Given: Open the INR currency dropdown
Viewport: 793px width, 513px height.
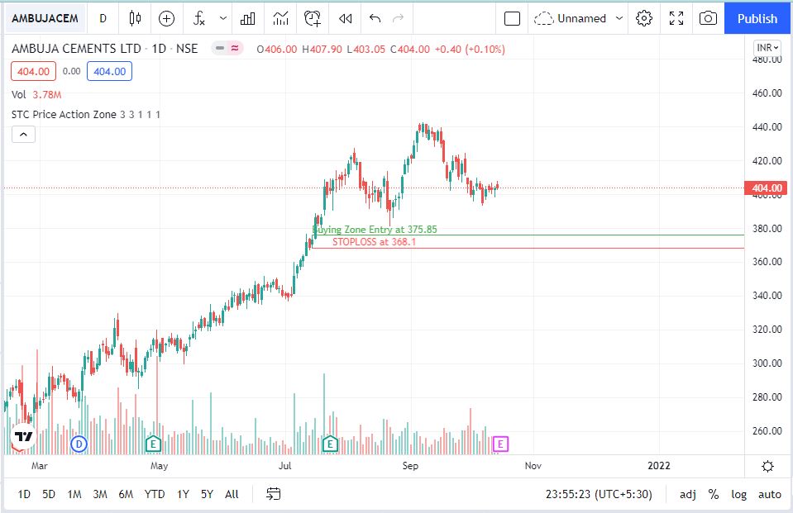Looking at the screenshot, I should pos(767,48).
